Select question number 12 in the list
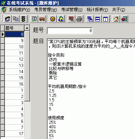The image size is (135, 139). click(14, 59)
